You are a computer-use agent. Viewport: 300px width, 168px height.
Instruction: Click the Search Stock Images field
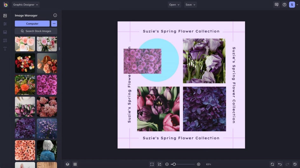36,31
